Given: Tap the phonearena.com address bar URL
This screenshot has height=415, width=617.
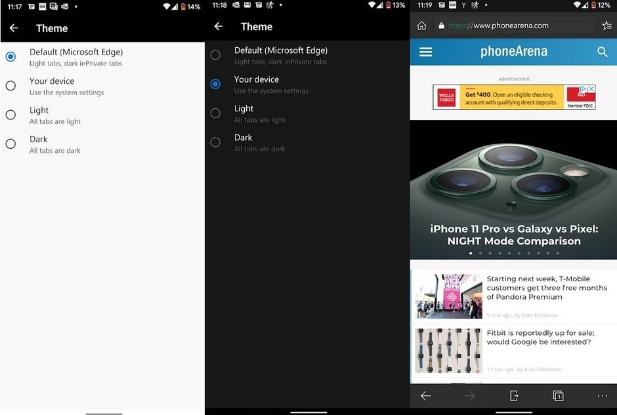Looking at the screenshot, I should [499, 26].
